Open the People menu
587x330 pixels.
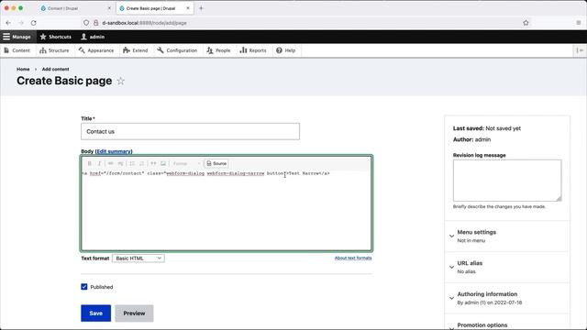click(218, 50)
